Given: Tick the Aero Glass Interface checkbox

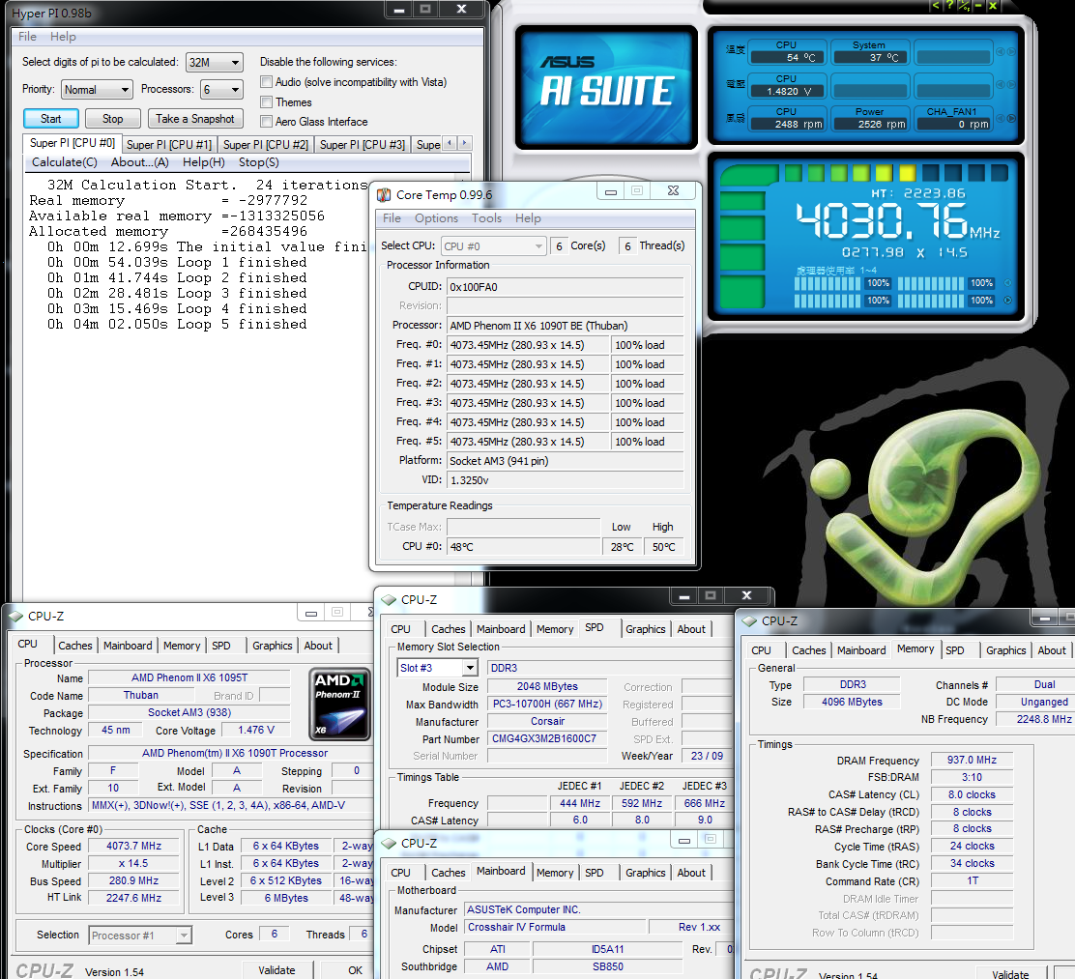Looking at the screenshot, I should click(x=266, y=122).
